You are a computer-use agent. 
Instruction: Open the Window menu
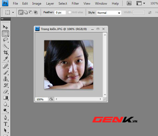(101, 3)
